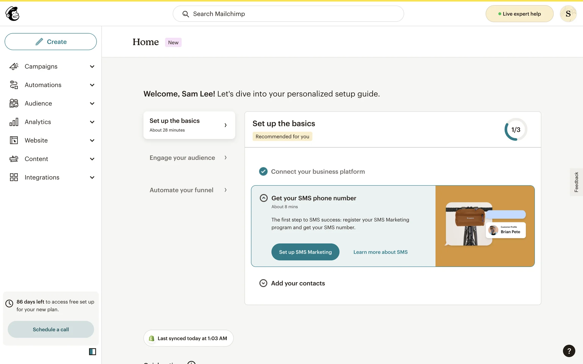Viewport: 583px width, 364px height.
Task: Click the Campaigns megaphone icon
Action: pos(14,66)
